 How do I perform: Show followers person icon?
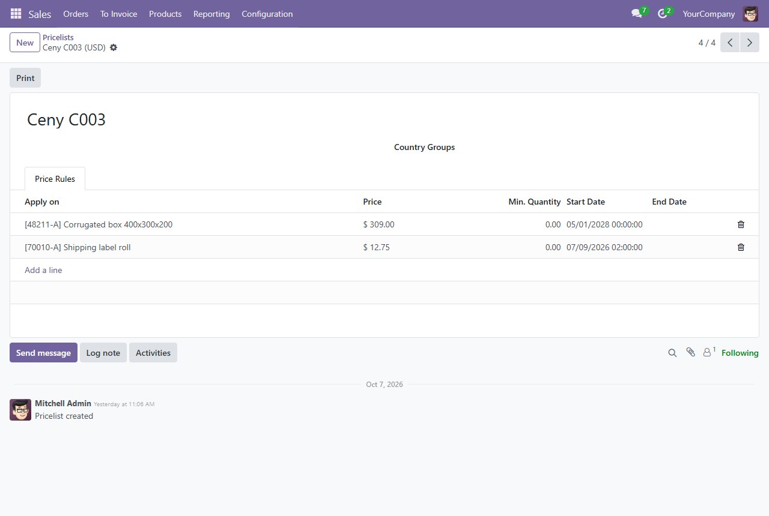709,353
